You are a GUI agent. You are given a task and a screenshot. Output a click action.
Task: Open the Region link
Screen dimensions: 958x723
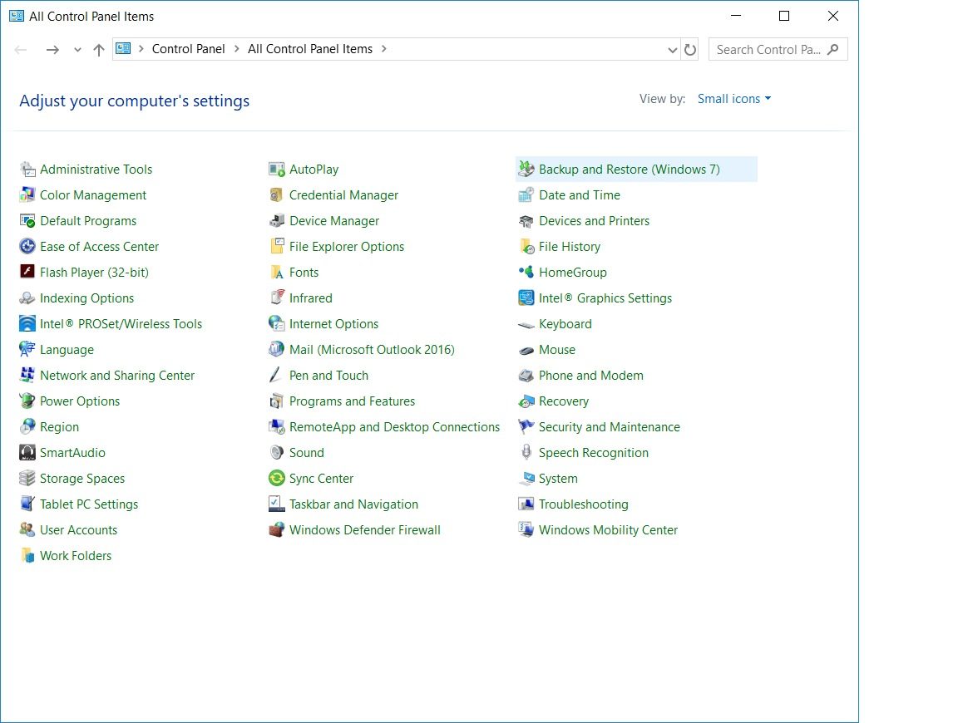[59, 427]
